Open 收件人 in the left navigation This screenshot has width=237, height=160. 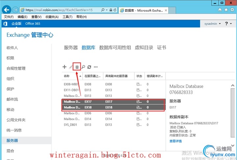[12, 48]
